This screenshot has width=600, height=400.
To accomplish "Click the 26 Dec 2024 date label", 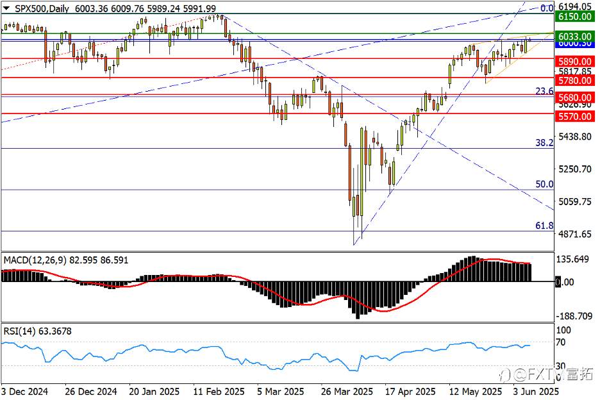I will pyautogui.click(x=91, y=392).
